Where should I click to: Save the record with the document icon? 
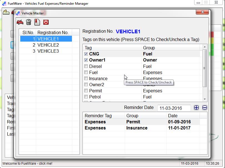(x=37, y=22)
